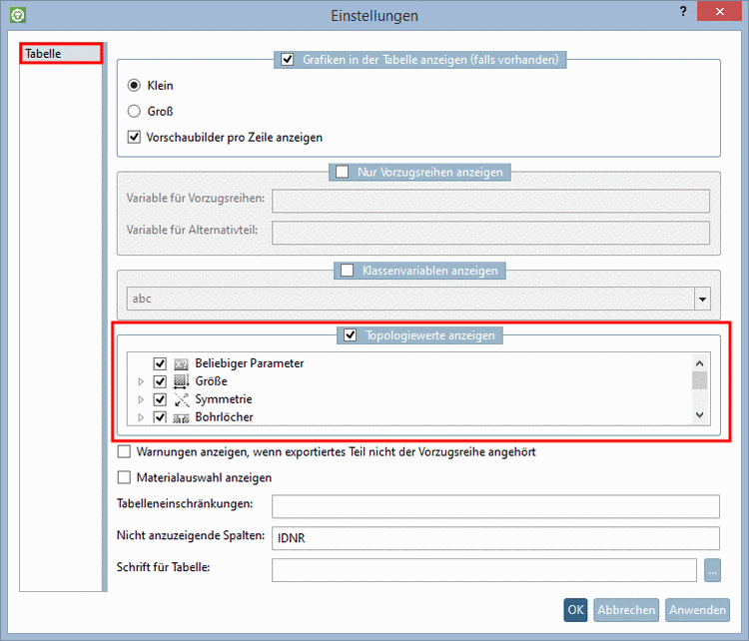
Task: Select the Klein radio option
Action: pos(134,86)
